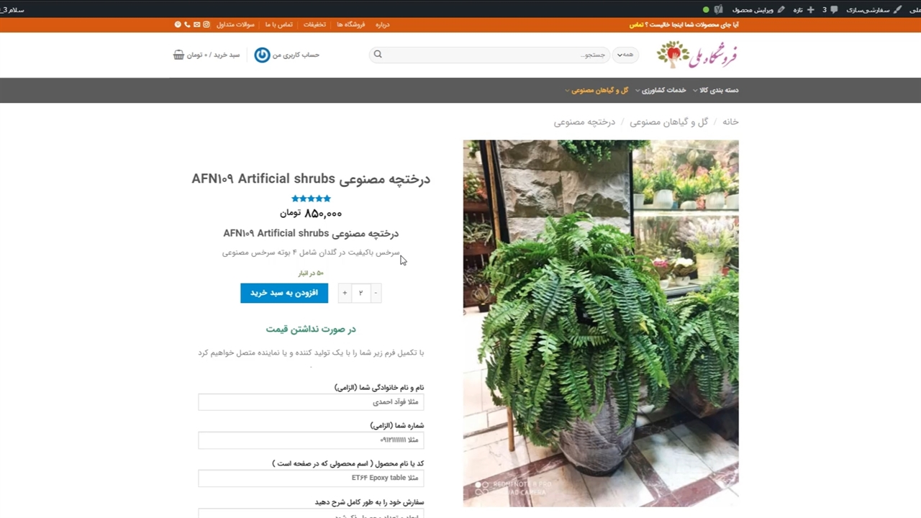
Task: Open the WhatsApp icon in top bar
Action: pyautogui.click(x=178, y=24)
